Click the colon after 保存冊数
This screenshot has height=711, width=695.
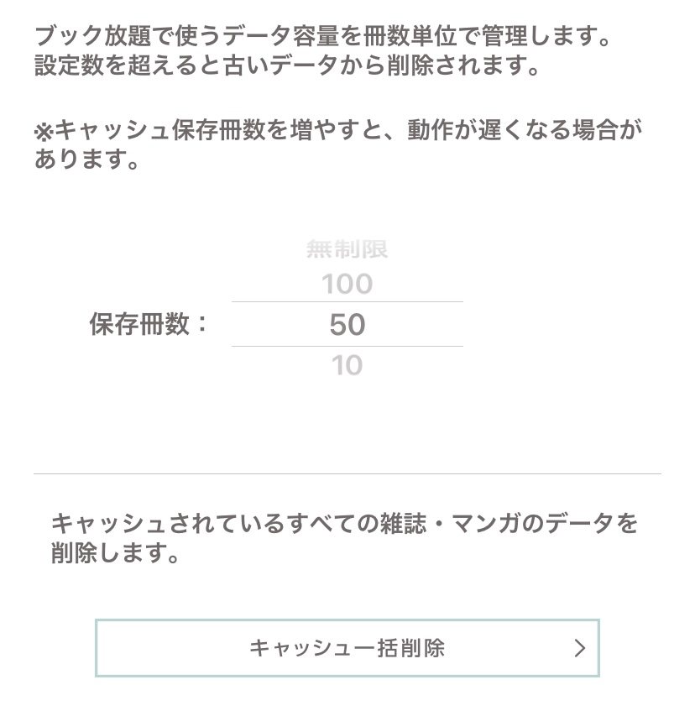(x=202, y=324)
